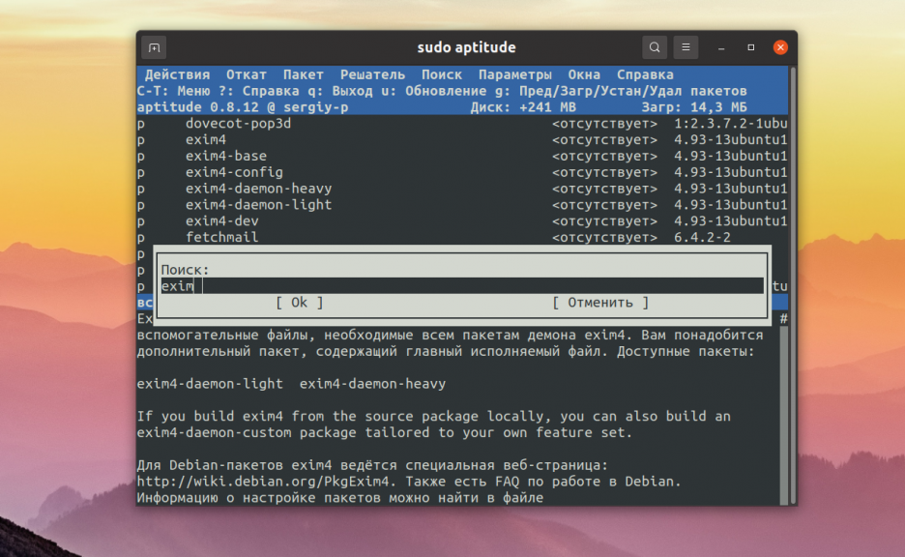Open the terminal hamburger menu
Image resolution: width=905 pixels, height=557 pixels.
686,47
